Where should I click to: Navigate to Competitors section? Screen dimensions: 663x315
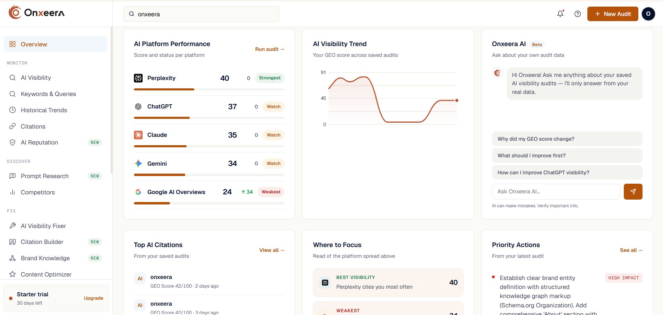[x=56, y=192]
